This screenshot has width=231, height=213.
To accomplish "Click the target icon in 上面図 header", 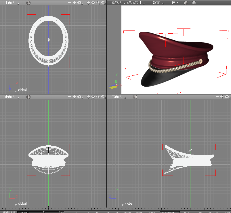I will click(28, 3).
